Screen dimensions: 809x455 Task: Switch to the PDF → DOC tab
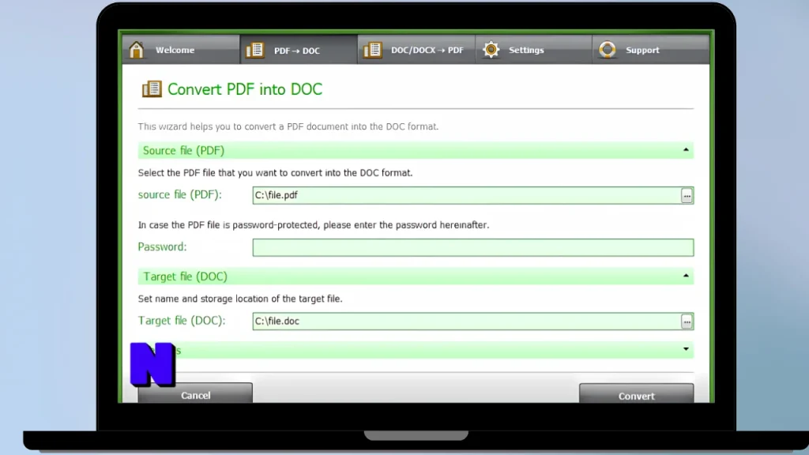click(299, 50)
